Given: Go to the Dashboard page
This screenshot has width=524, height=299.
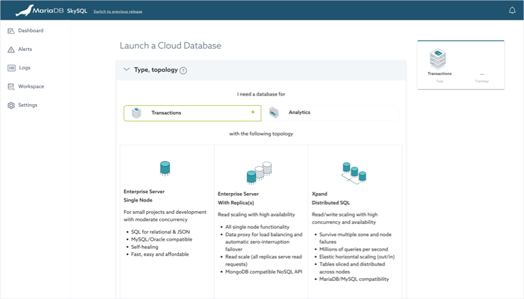Looking at the screenshot, I should pyautogui.click(x=31, y=31).
